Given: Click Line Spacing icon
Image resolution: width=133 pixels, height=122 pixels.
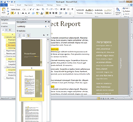Looking at the screenshot, I should point(60,13).
